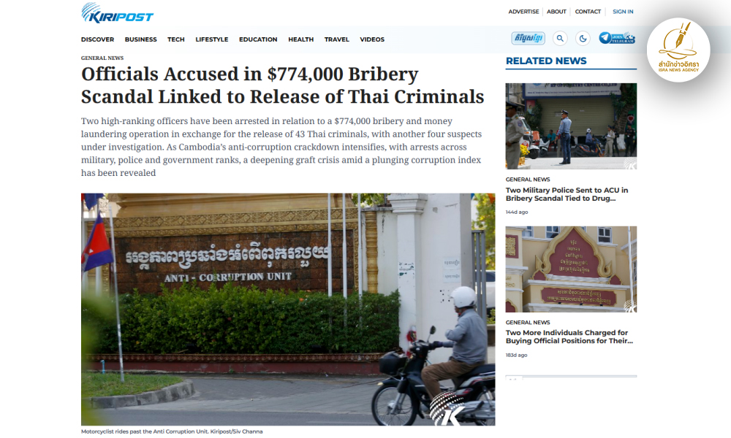
Task: Toggle dark mode moon icon
Action: tap(583, 38)
